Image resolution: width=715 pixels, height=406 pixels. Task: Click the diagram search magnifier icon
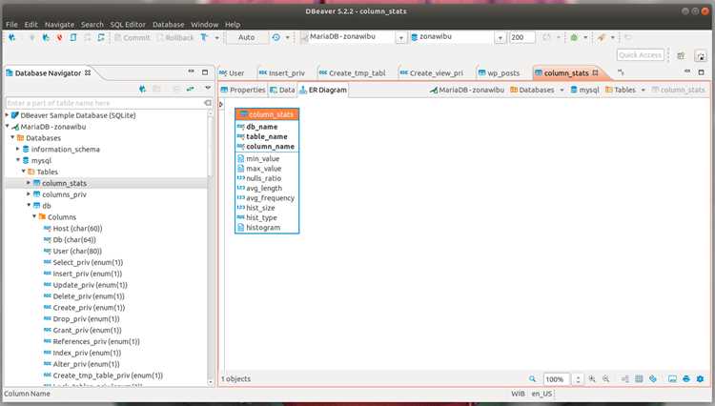pyautogui.click(x=532, y=378)
